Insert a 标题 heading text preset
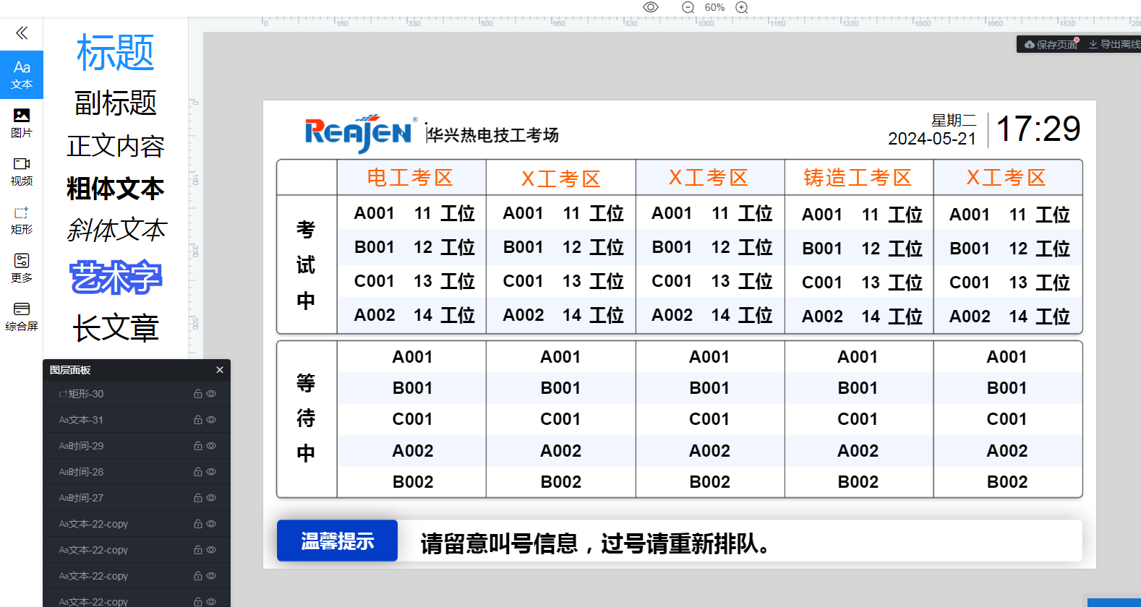 click(x=116, y=53)
